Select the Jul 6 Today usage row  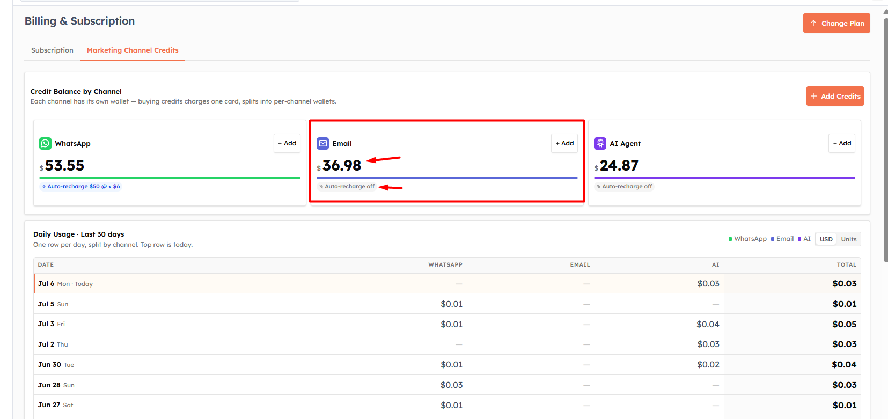tap(447, 283)
